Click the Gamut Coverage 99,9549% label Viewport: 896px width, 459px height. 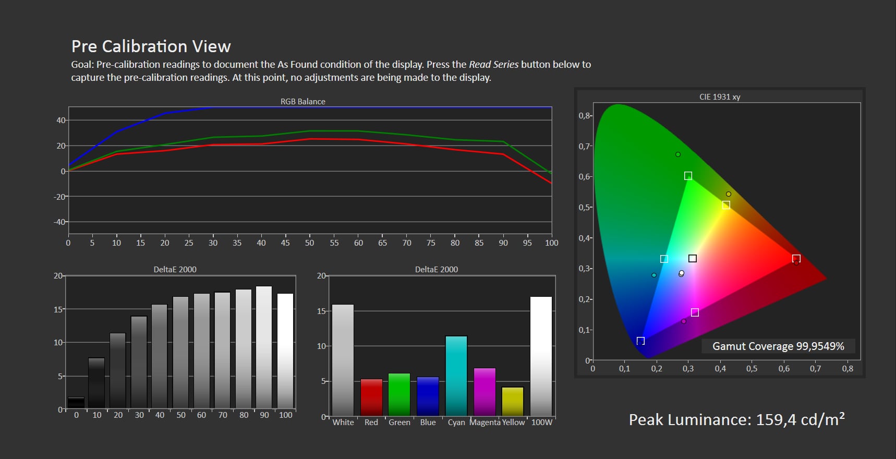pyautogui.click(x=778, y=346)
